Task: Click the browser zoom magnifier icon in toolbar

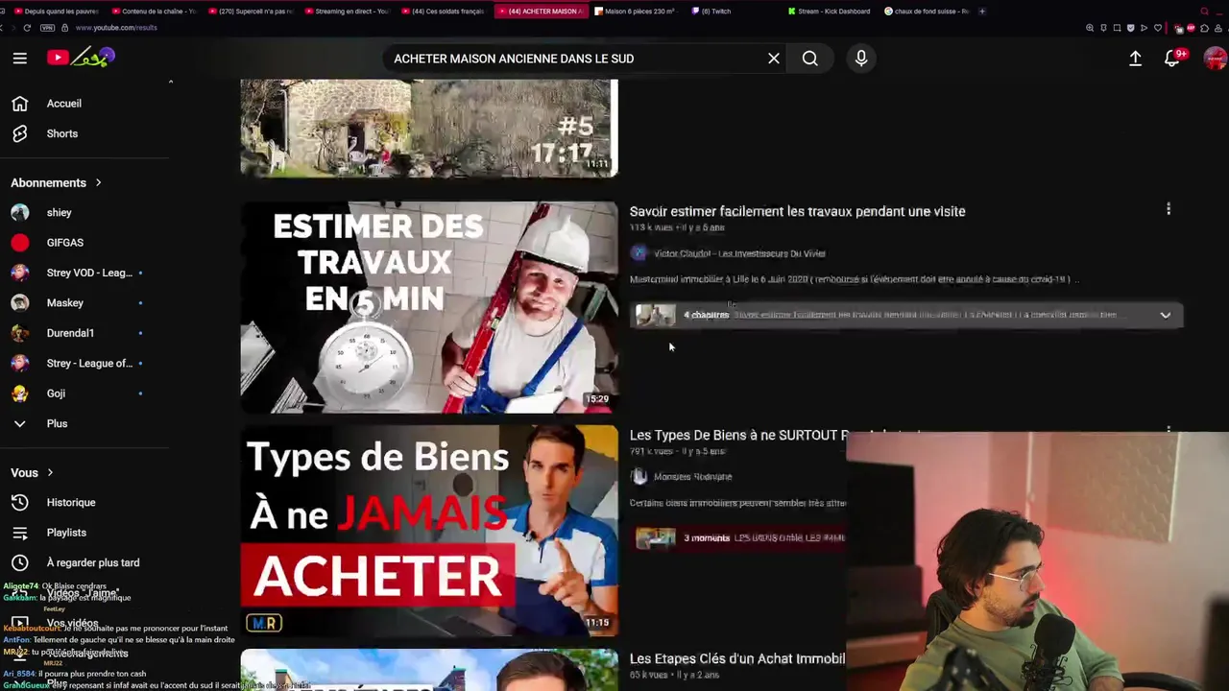Action: [x=1090, y=28]
